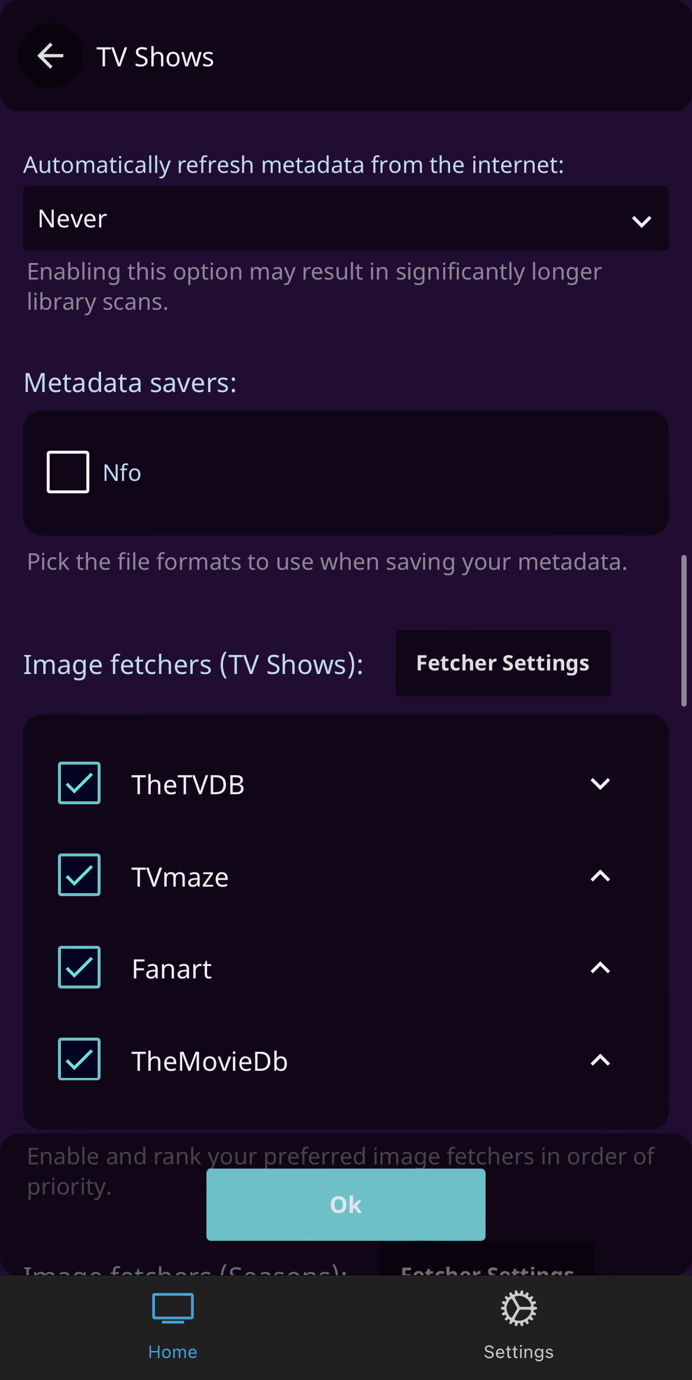Screen dimensions: 692x1380
Task: Expand the refresh metadata dropdown chevron
Action: click(x=642, y=222)
